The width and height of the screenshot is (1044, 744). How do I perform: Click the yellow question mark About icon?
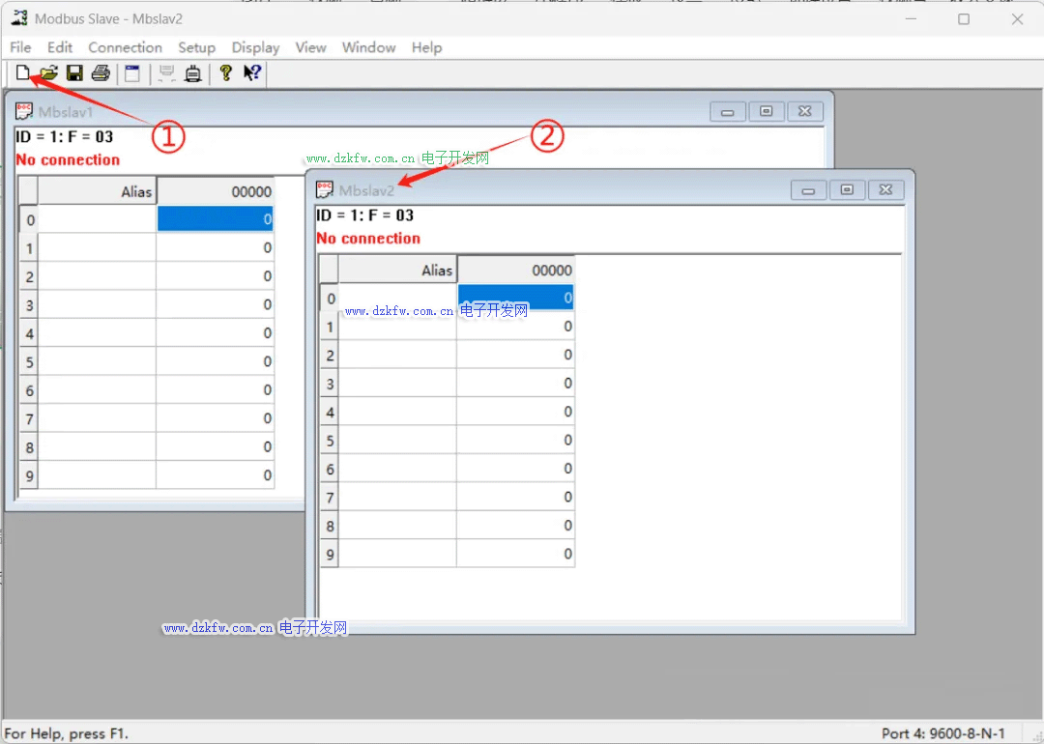click(x=225, y=72)
